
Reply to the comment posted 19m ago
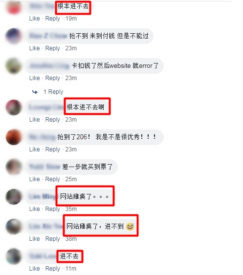[52, 19]
